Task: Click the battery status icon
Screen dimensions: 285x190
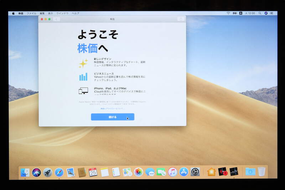Action: pos(235,13)
